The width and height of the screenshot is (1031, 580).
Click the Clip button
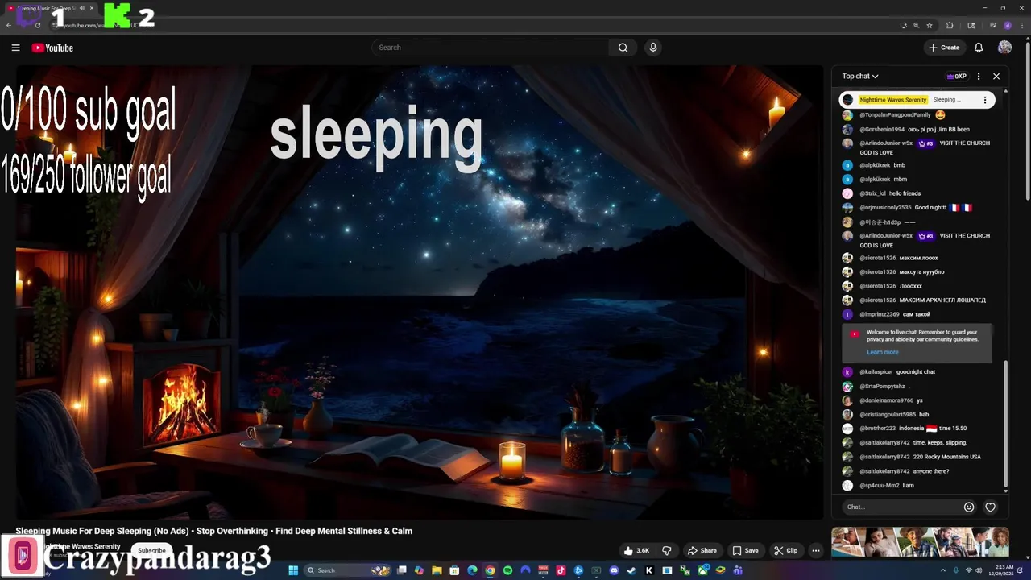[x=786, y=550]
